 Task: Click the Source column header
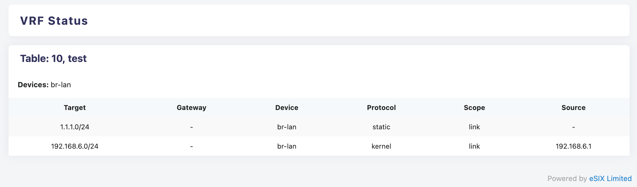point(573,108)
